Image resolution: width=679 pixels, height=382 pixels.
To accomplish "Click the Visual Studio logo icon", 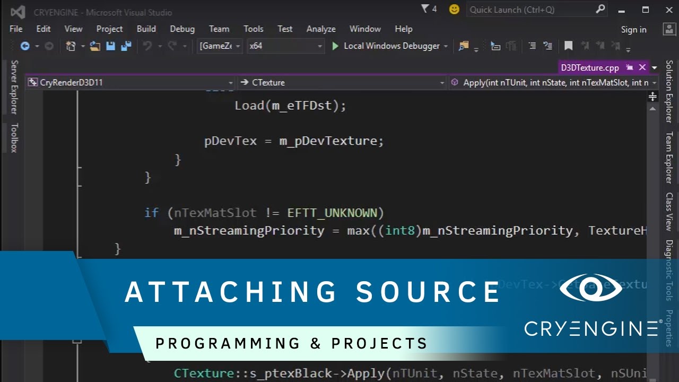I will 18,12.
